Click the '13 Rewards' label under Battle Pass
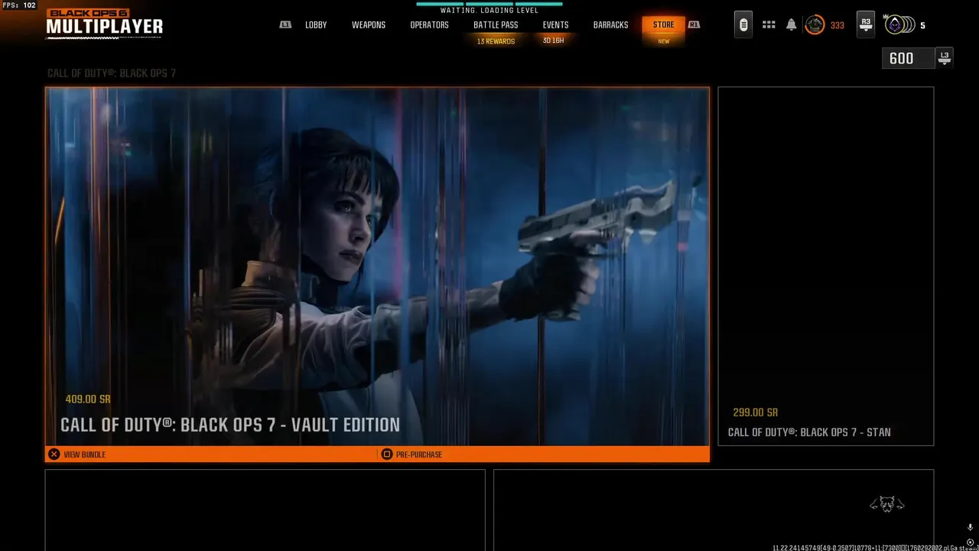Image resolution: width=979 pixels, height=551 pixels. (496, 41)
